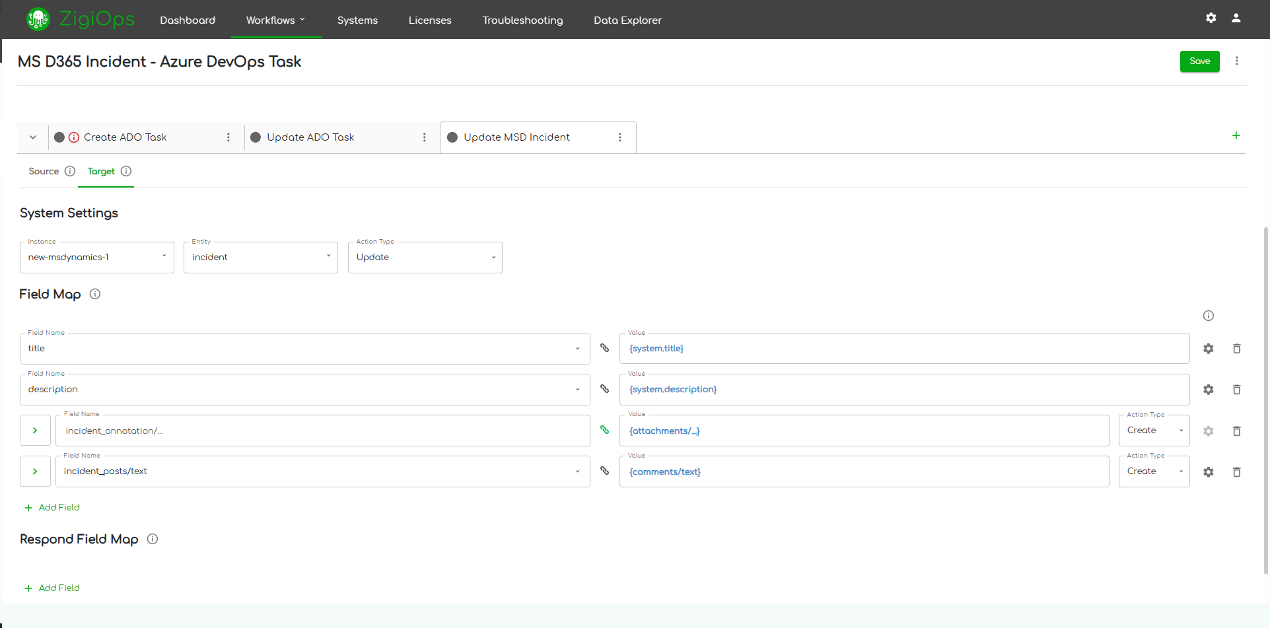Show Source tab info icon
Screen dimensions: 1270x628
click(x=70, y=171)
